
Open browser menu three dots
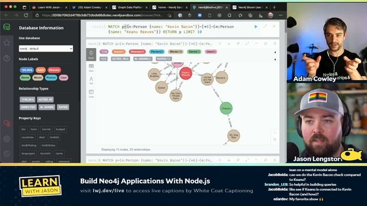280,15
